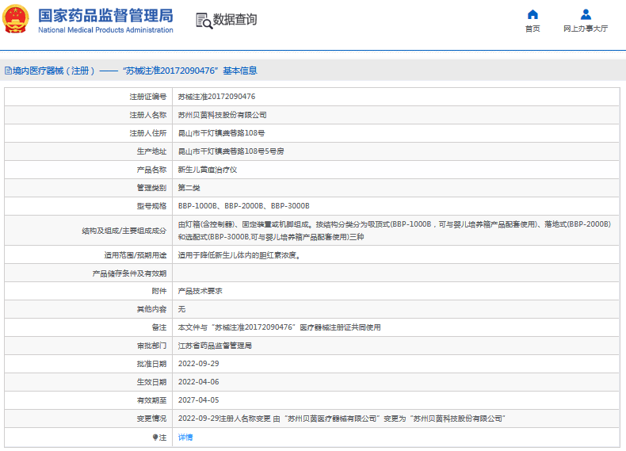Select product name 新生儿黄疸治疗仪
Viewport: 626px width, 451px height.
208,170
